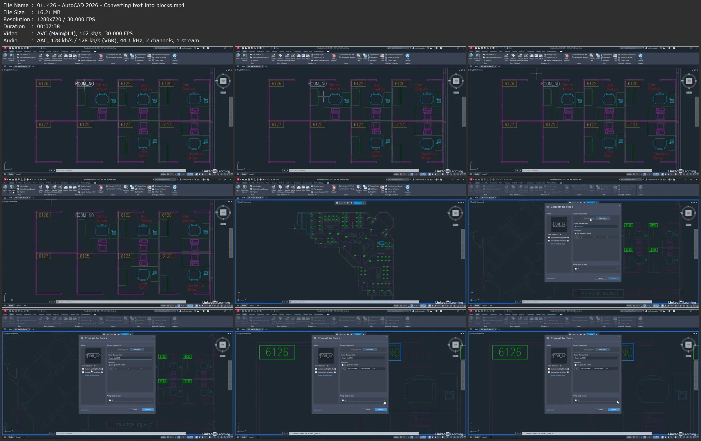Click Cancel in the empty-name Convert to block dialog

[x=601, y=278]
